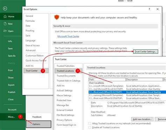
Task: Select ActiveX Settings in Trust Center
Action: click(x=64, y=90)
